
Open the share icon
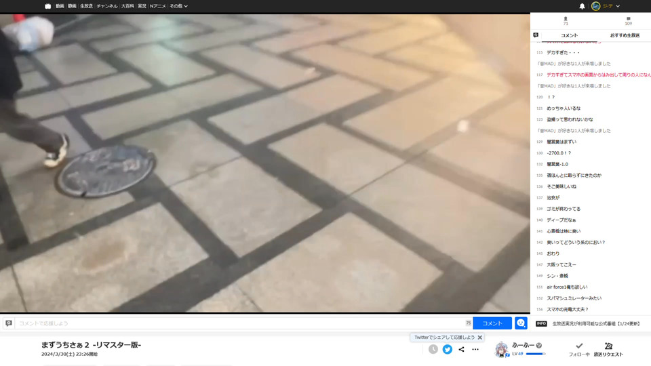(x=461, y=350)
